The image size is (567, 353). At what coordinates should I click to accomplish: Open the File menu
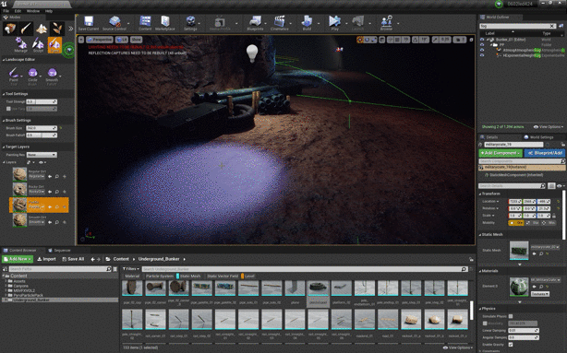tap(6, 11)
